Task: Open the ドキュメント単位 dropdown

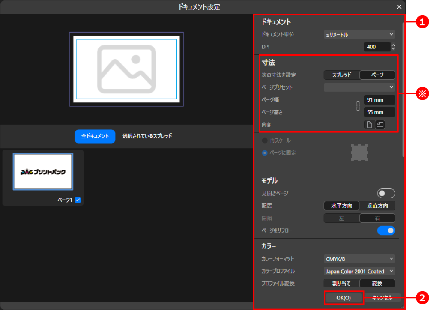Action: point(359,34)
